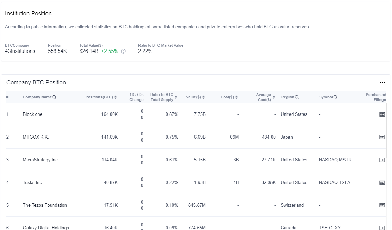Sort table by Average Cost($) column
Screen dimensions: 392x230
(x=274, y=97)
